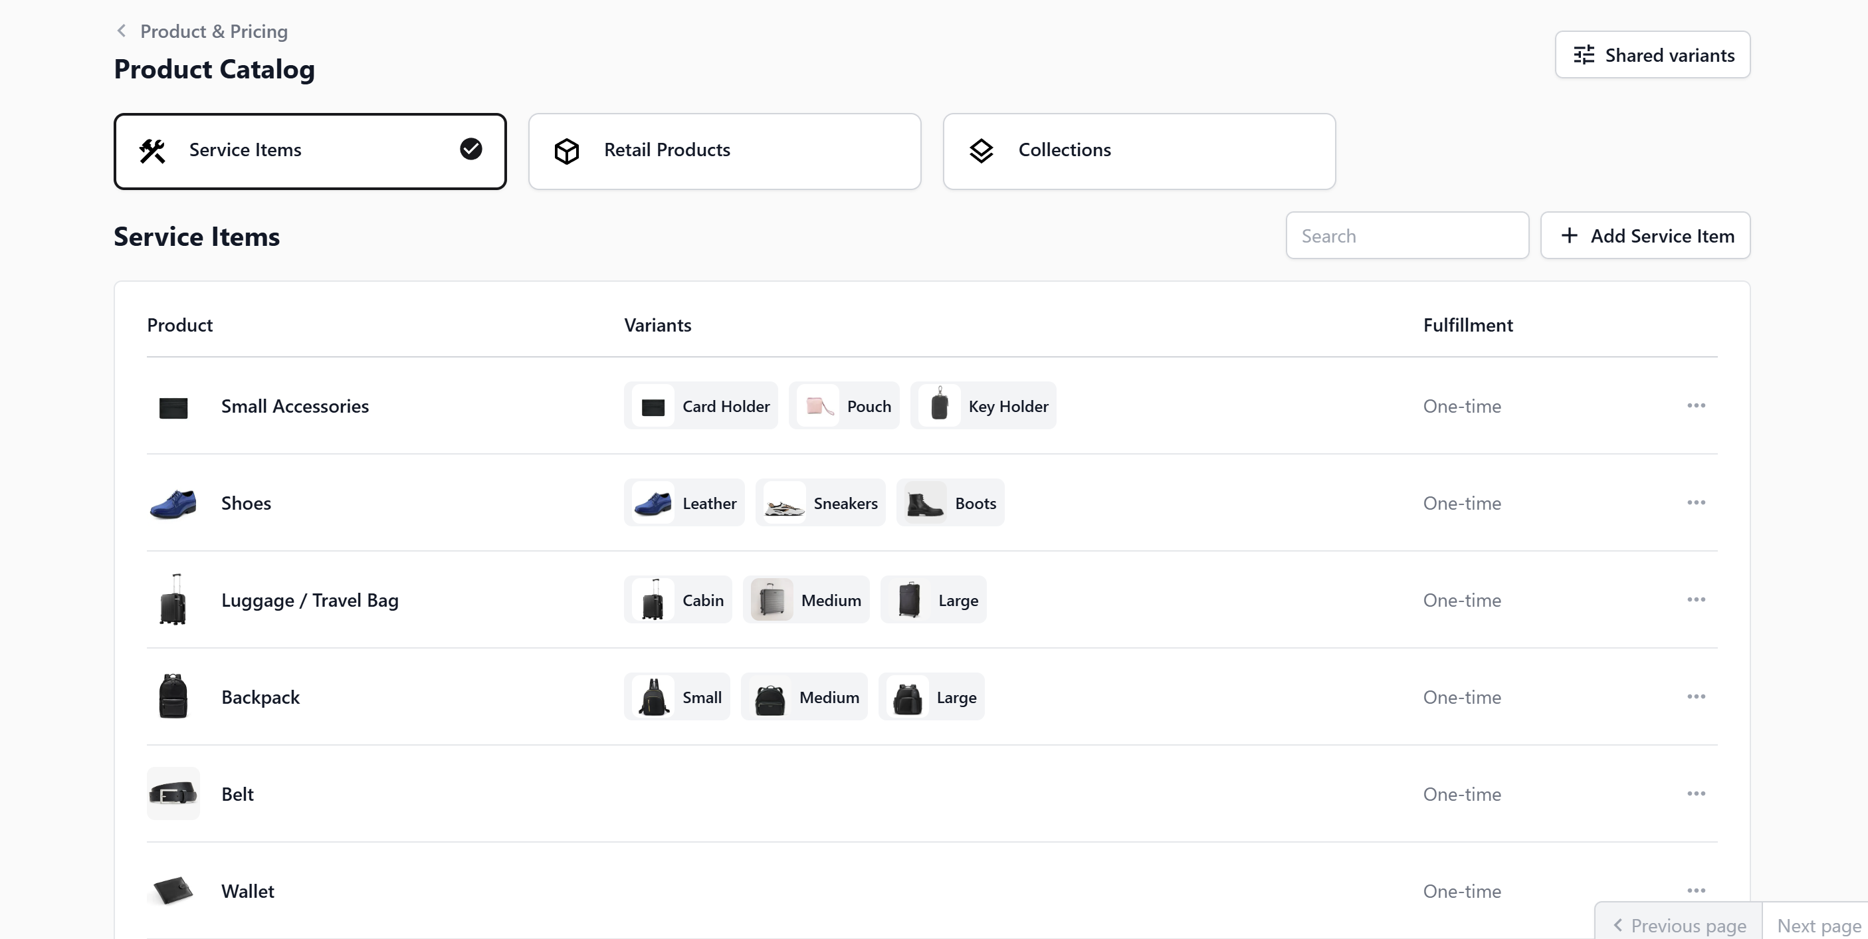Viewport: 1868px width, 939px height.
Task: Open the three-dot menu for Shoes row
Action: tap(1695, 502)
